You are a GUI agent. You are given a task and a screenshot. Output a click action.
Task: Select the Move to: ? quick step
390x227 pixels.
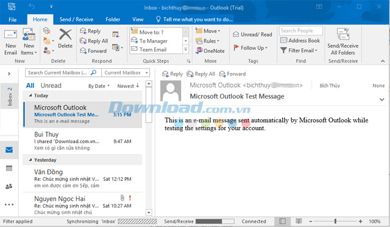point(156,32)
